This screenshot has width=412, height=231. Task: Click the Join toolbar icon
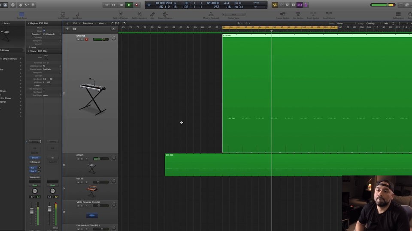(152, 15)
